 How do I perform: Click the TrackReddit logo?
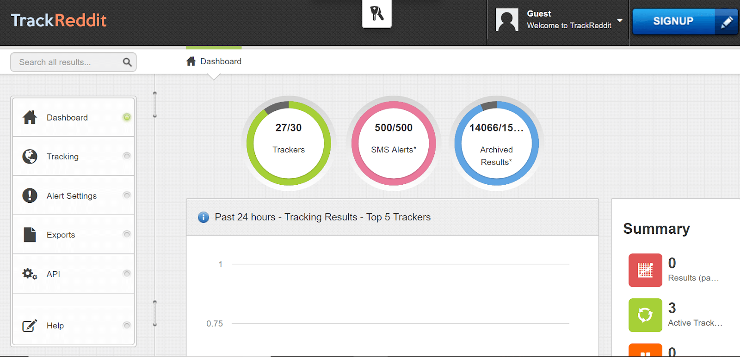59,20
